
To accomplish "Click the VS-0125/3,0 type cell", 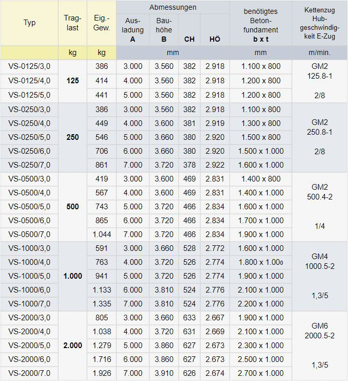I will tap(30, 67).
